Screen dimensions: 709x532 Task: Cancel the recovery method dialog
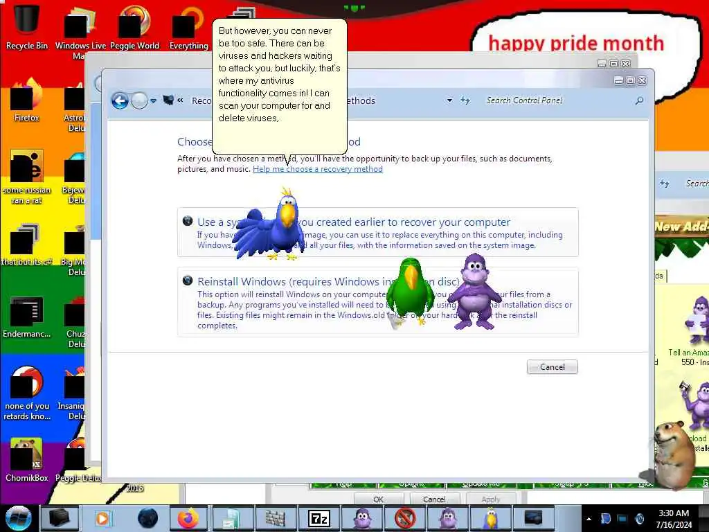[x=552, y=367]
